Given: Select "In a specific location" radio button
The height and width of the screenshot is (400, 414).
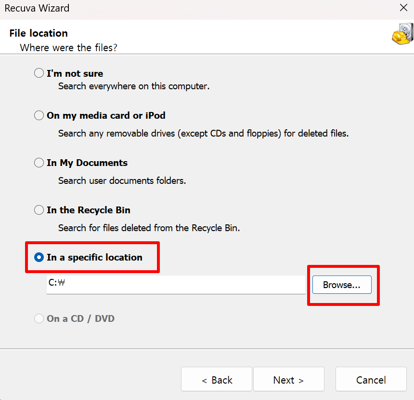Looking at the screenshot, I should (x=39, y=257).
